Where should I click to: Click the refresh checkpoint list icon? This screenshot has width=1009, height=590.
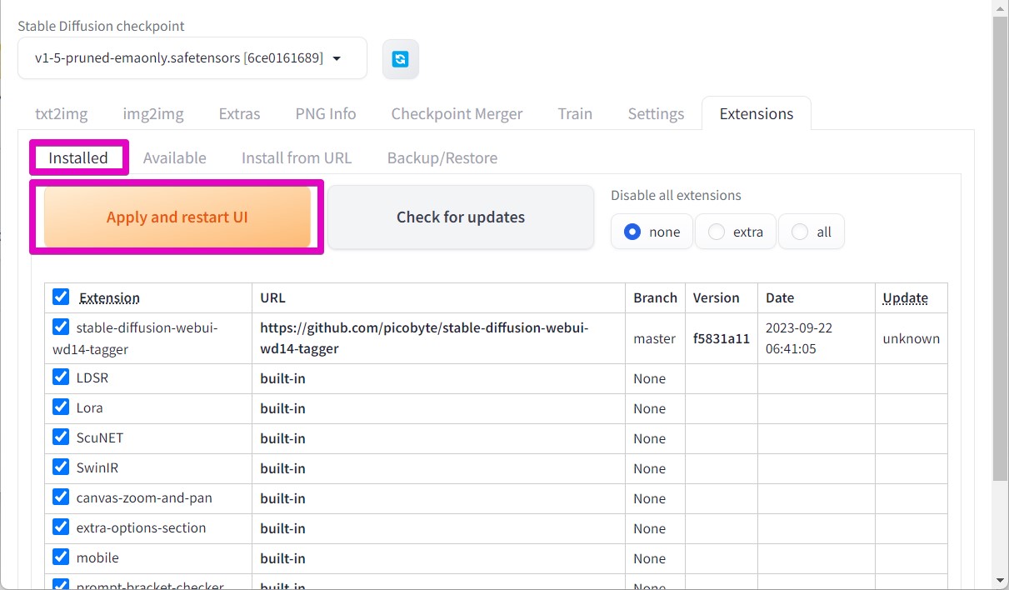click(401, 59)
